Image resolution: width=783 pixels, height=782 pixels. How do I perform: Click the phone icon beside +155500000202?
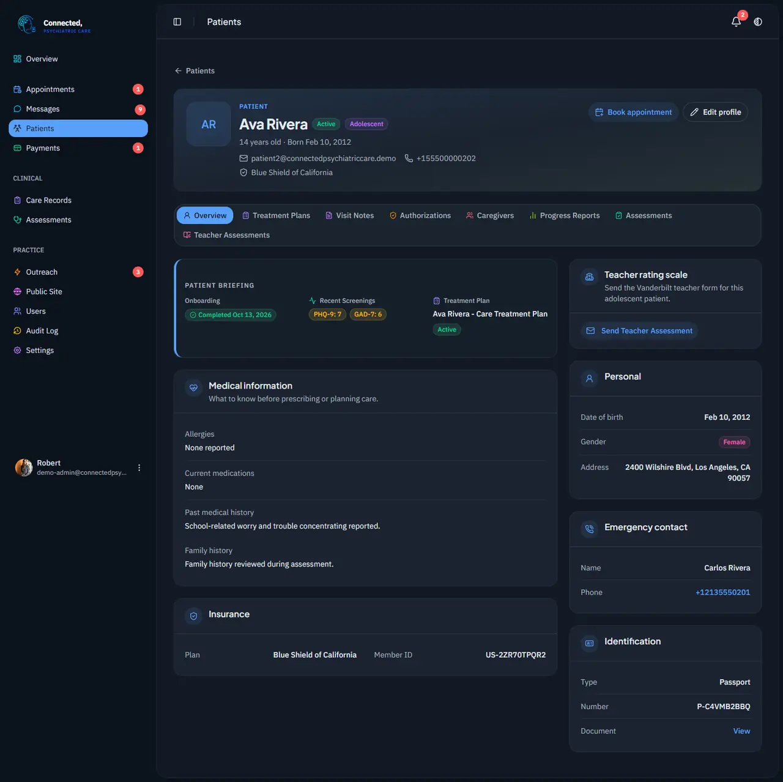pyautogui.click(x=409, y=158)
